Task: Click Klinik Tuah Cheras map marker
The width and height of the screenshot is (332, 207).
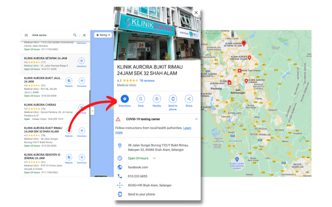Action: pos(240,71)
